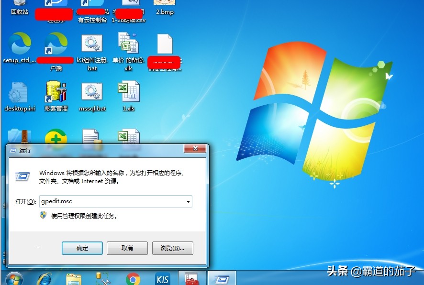Screen dimensions: 424x285
Task: Launch Google Chrome from the taskbar
Action: point(133,278)
